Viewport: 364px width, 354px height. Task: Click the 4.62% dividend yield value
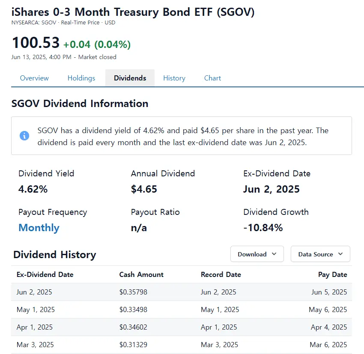33,189
